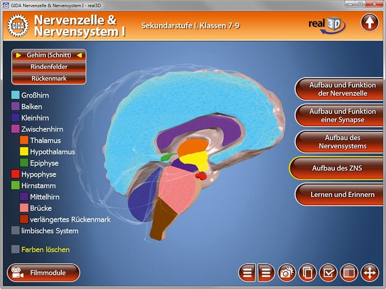Click the copy pages icon
This screenshot has height=289, width=386.
(307, 273)
